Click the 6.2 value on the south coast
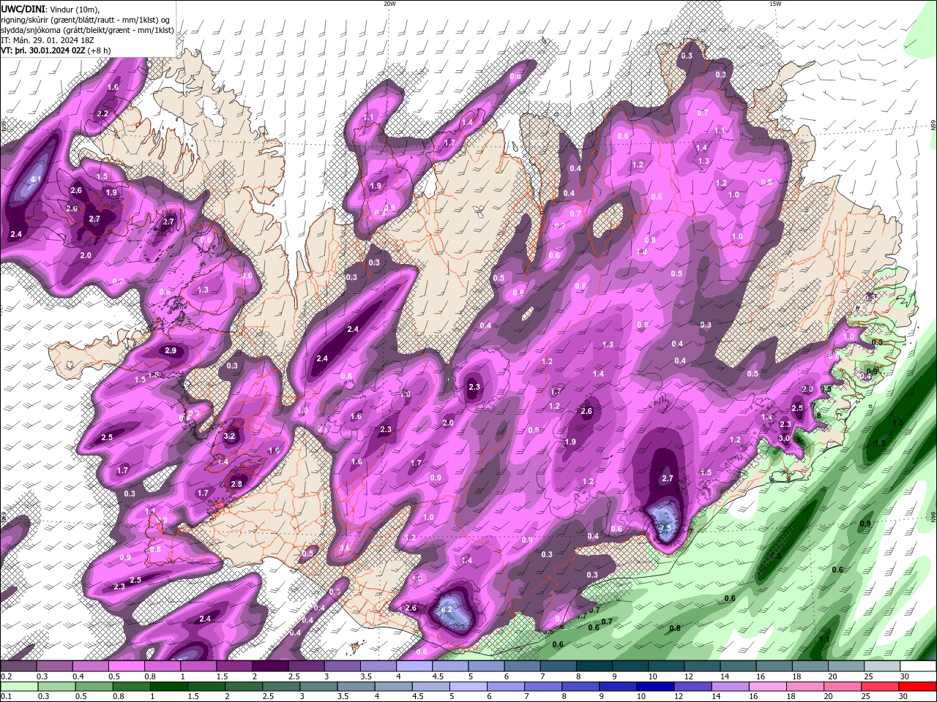Screen dimensions: 937x702 tap(447, 609)
